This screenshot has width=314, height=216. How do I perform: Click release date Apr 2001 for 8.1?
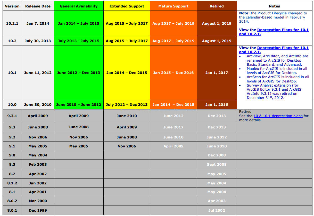tap(38, 192)
